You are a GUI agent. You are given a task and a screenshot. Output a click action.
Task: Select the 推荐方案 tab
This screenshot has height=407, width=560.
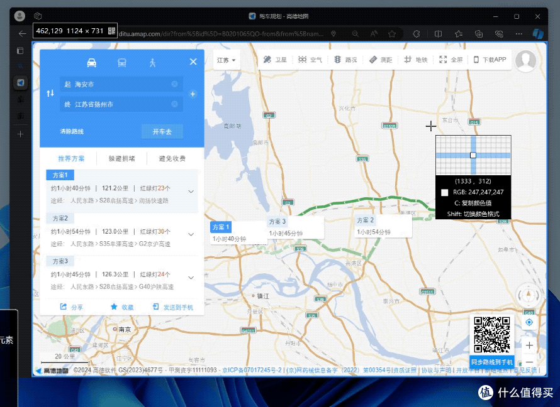point(72,159)
